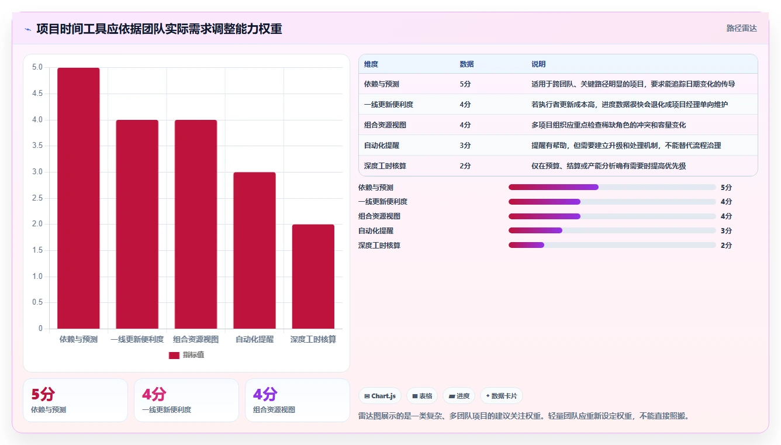Click the 依赖与预测 x-axis label

click(78, 339)
